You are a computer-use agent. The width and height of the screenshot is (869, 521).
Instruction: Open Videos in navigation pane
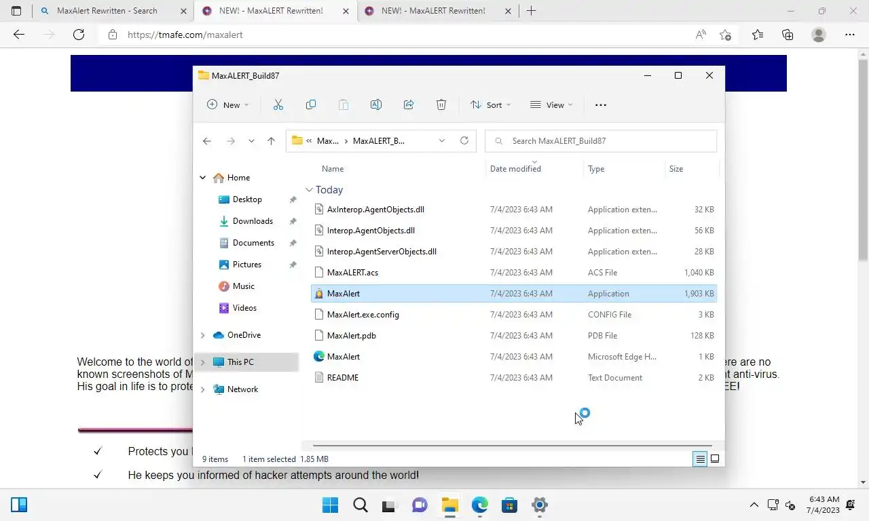244,308
